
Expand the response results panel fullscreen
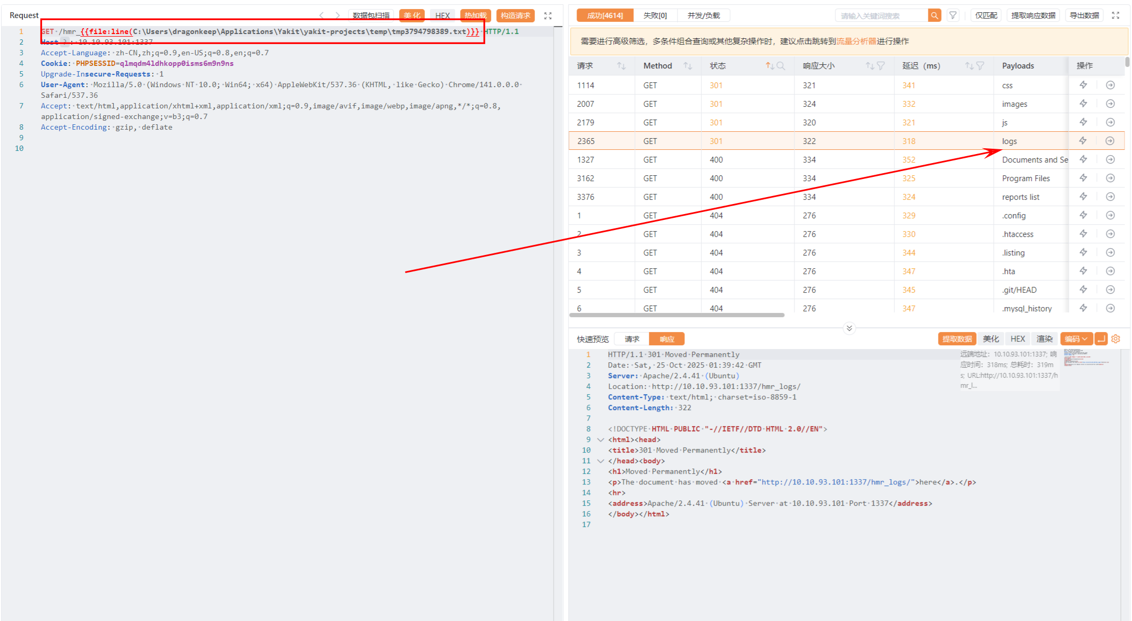pos(1116,15)
